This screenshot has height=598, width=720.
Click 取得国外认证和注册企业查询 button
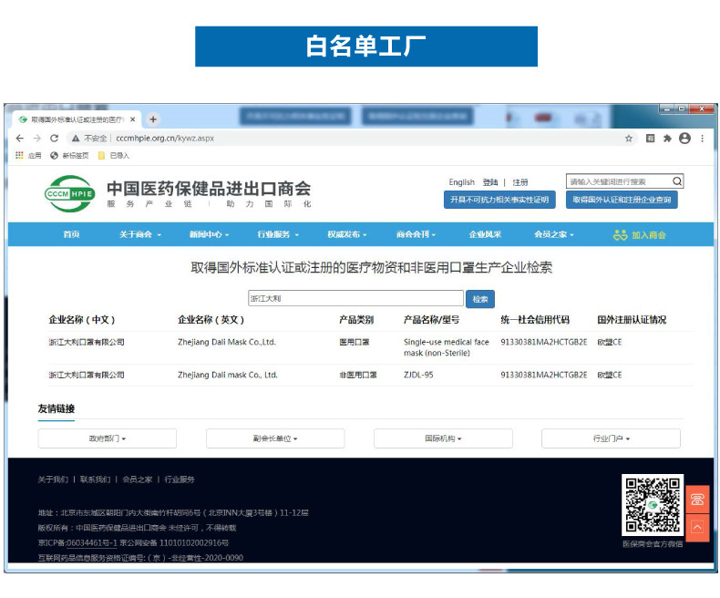coord(622,200)
